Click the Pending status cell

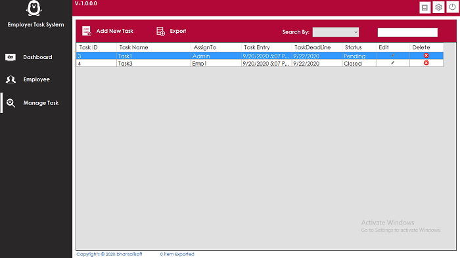click(359, 56)
